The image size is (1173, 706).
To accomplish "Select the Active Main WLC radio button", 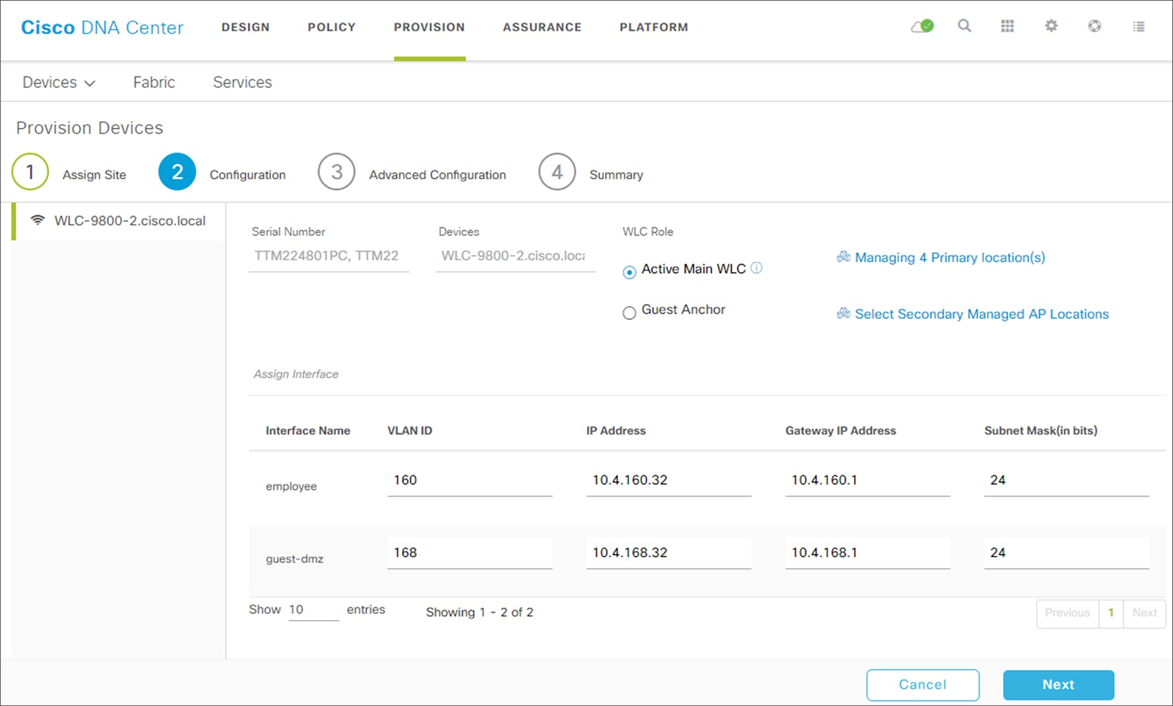I will 629,272.
